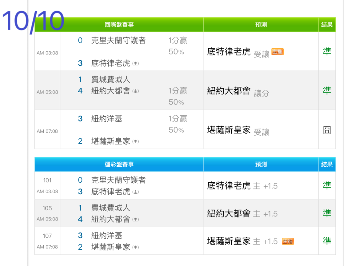The width and height of the screenshot is (347, 266).
Task: Click the (主) home marker after 堪薩斯皇家 in 國際盤賽事
Action: (136, 142)
